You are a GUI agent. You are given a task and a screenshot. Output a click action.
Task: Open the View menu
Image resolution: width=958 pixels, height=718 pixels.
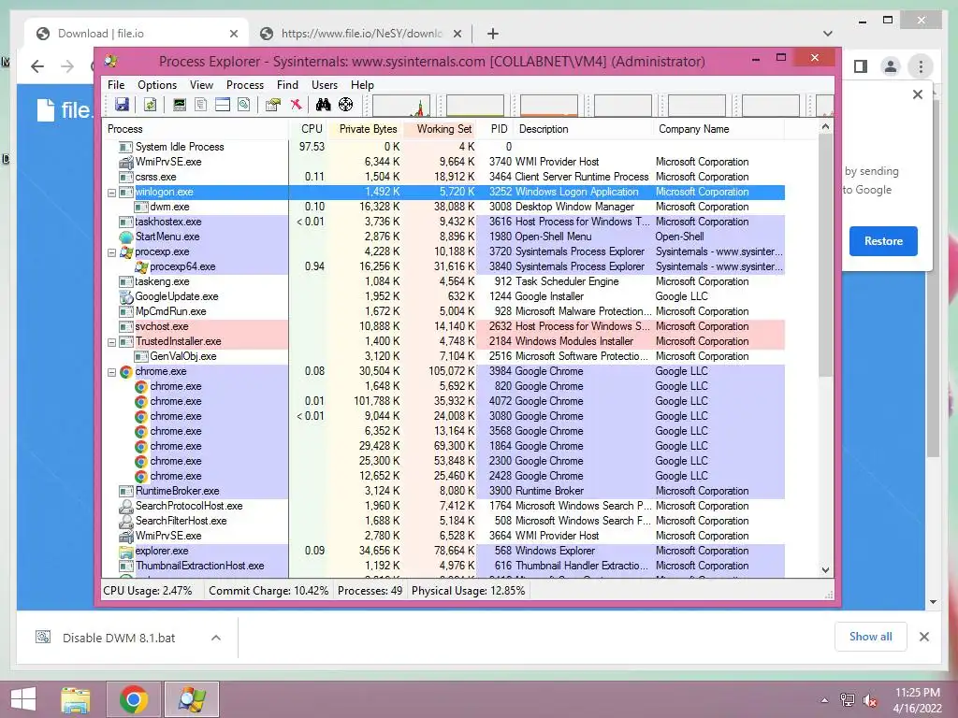(x=201, y=85)
